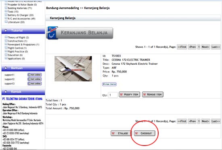
Task: Open the View Detail link
Action: [x=109, y=84]
